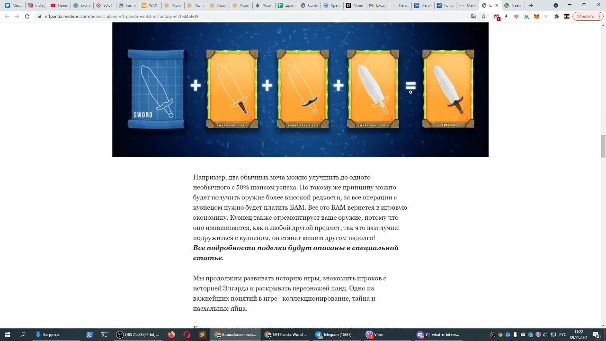Open OBS 25.0.8 taskbar window
The image size is (606, 341).
tap(138, 334)
